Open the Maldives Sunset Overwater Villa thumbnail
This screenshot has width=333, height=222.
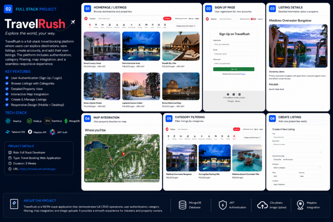(x=247, y=158)
